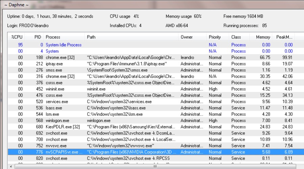
Task: Sort by the Path column header
Action: point(131,37)
